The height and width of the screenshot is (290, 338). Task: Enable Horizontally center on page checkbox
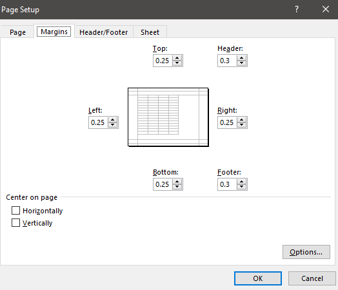point(15,211)
